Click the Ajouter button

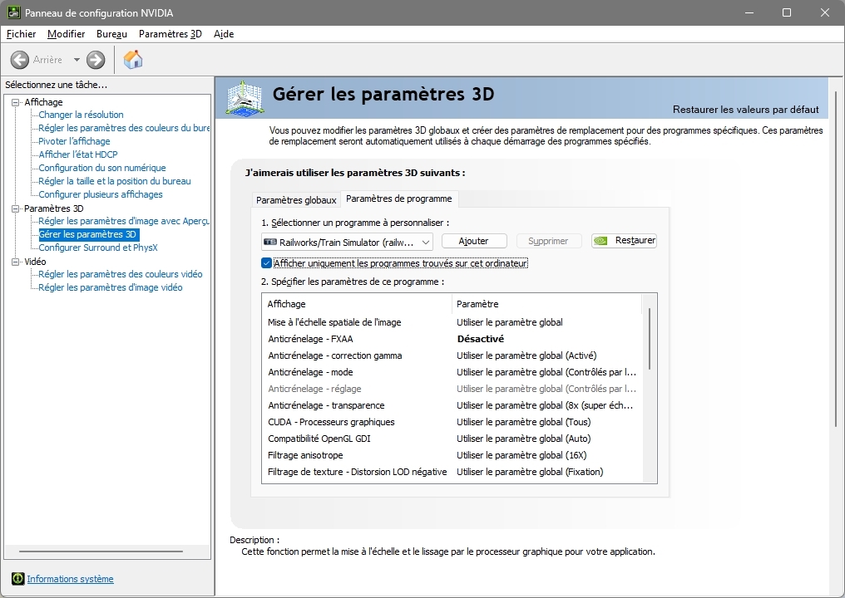coord(474,241)
